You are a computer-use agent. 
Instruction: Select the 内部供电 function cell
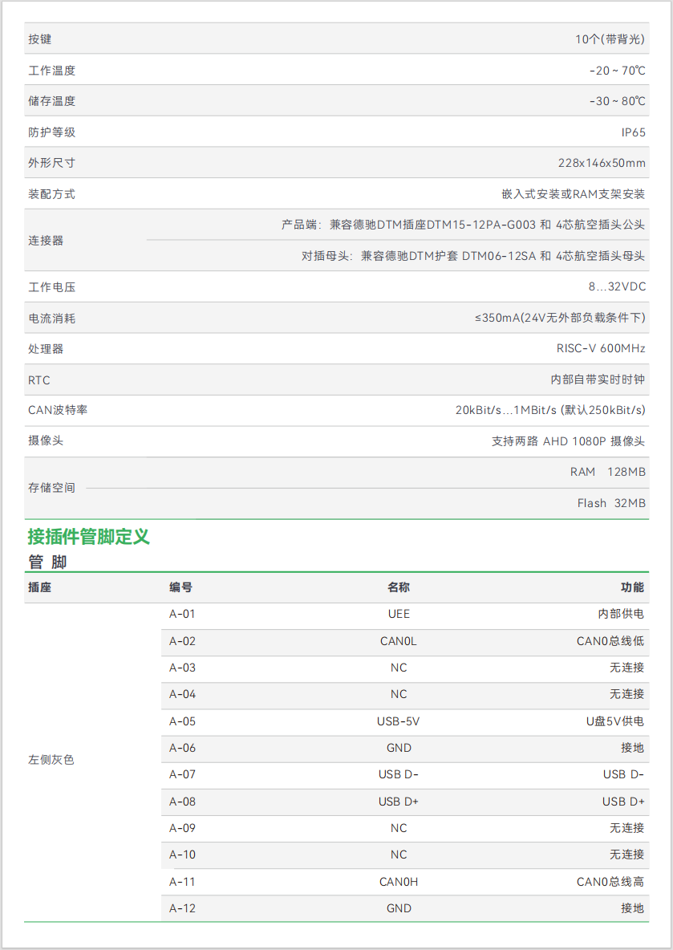(621, 615)
